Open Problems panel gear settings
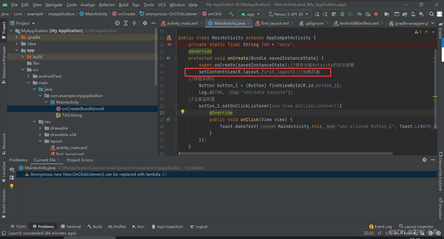444x239 pixels. (424, 160)
